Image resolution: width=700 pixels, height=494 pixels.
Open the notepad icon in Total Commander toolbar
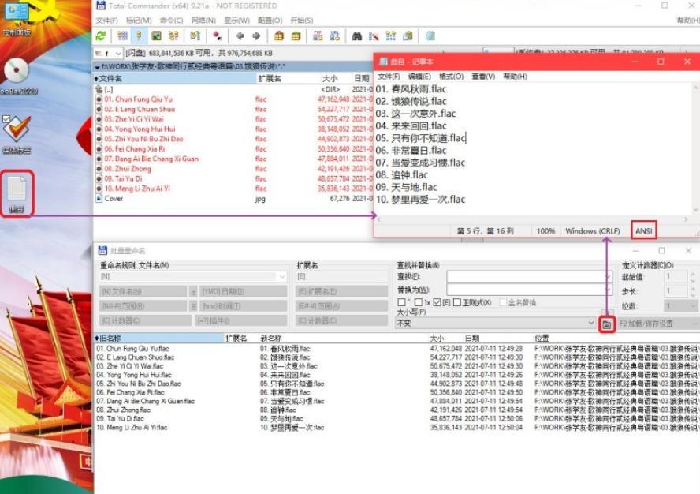click(x=430, y=36)
